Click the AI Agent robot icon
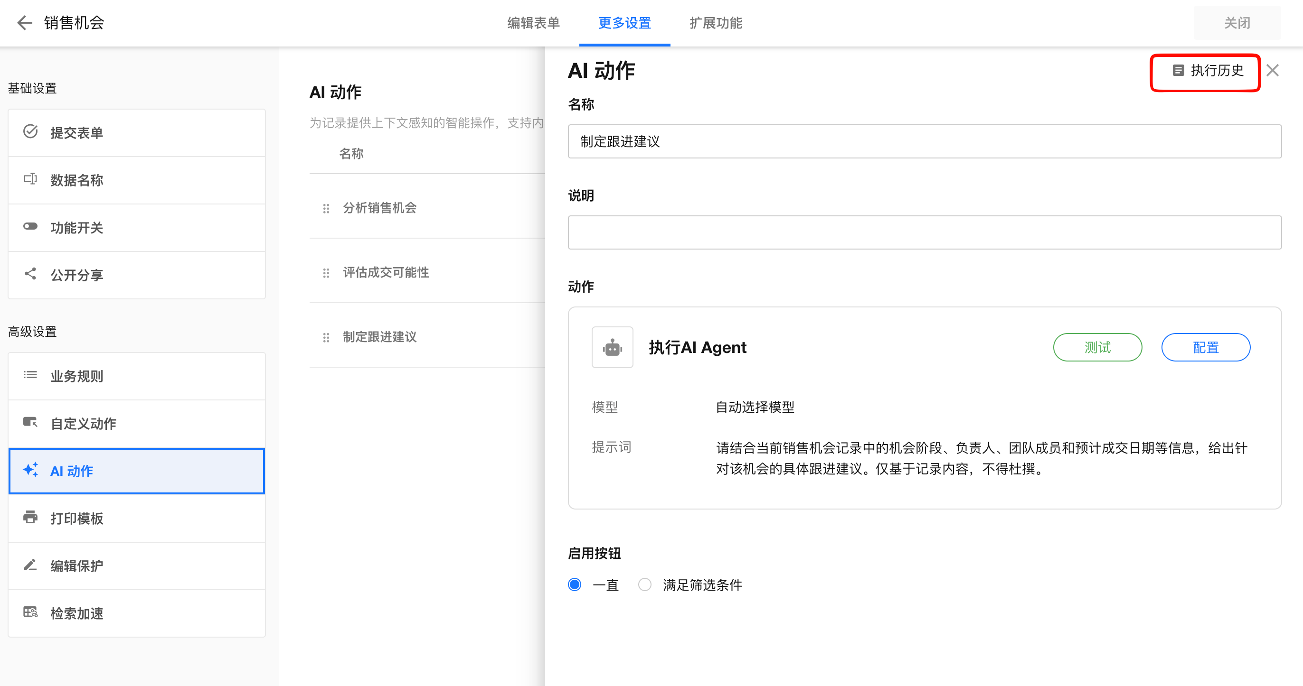The height and width of the screenshot is (686, 1303). (x=612, y=347)
